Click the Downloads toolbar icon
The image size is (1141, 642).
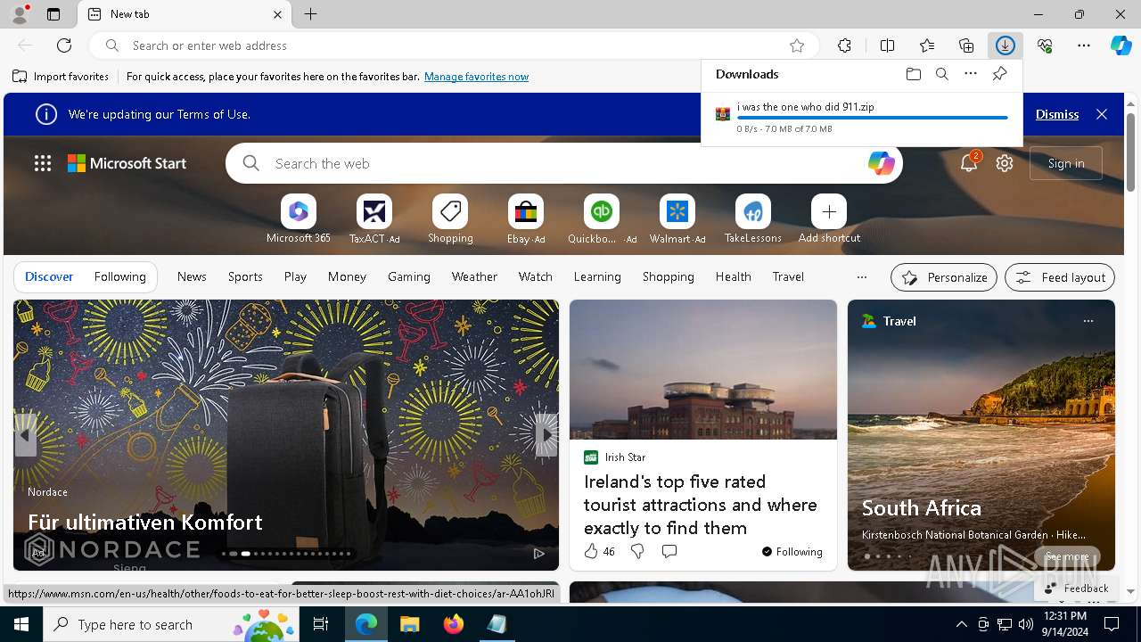tap(1006, 45)
